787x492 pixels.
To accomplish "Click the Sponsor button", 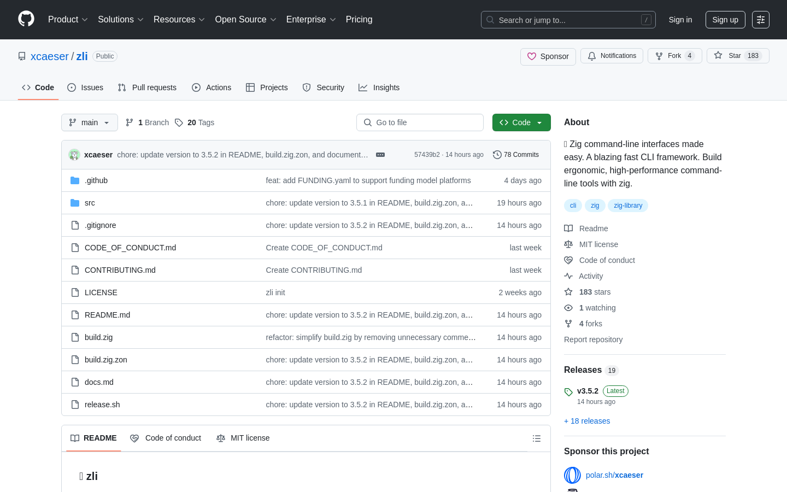I will 548,56.
